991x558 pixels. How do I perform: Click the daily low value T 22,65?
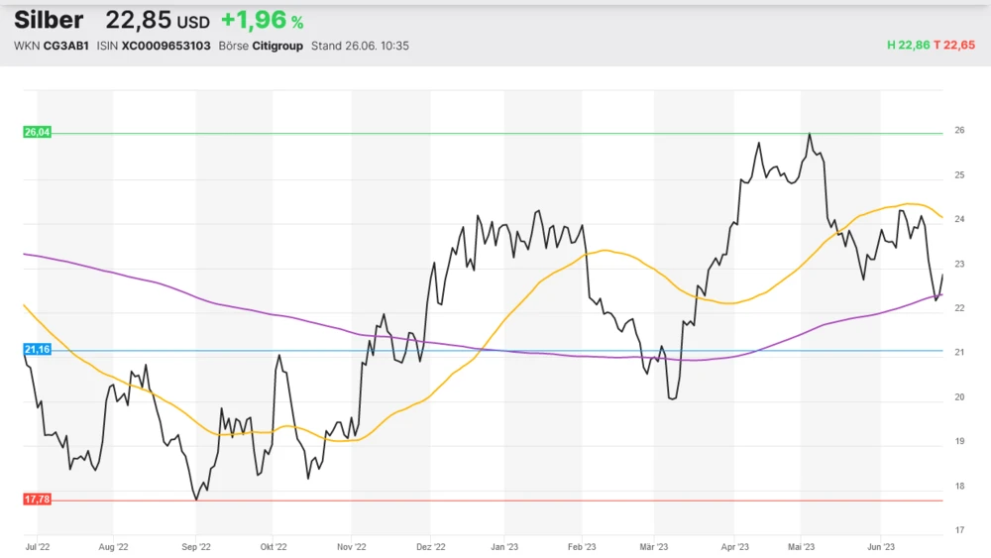(954, 46)
